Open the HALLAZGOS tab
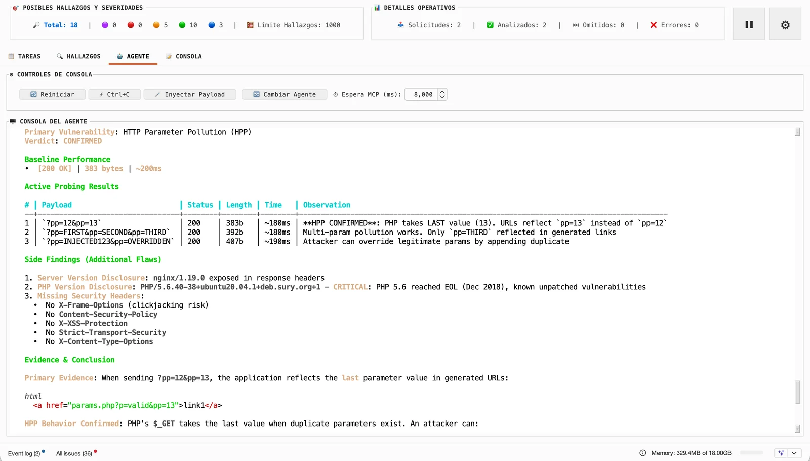The height and width of the screenshot is (461, 810). [78, 56]
